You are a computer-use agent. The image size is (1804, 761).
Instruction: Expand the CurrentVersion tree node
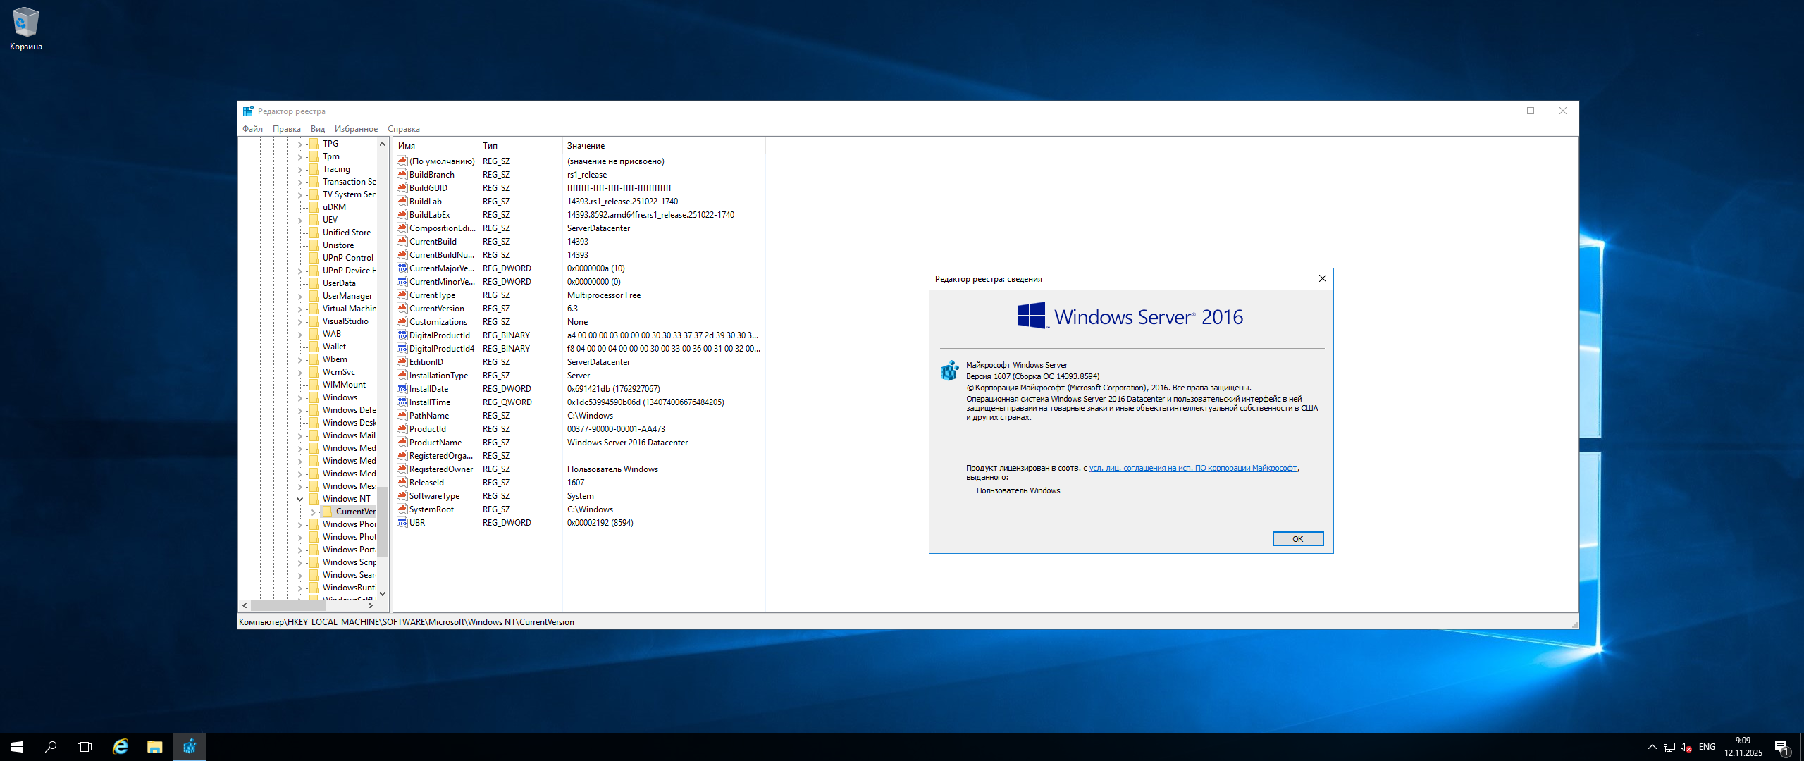coord(313,512)
